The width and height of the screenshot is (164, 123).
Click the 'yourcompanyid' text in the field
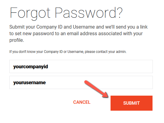click(x=31, y=67)
